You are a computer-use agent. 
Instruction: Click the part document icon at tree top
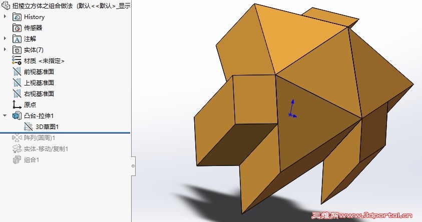(6, 5)
